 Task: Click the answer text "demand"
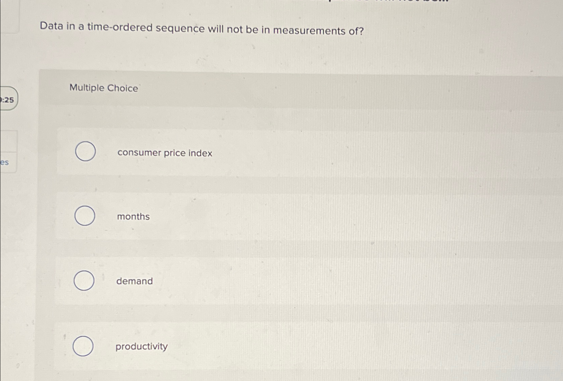(135, 281)
